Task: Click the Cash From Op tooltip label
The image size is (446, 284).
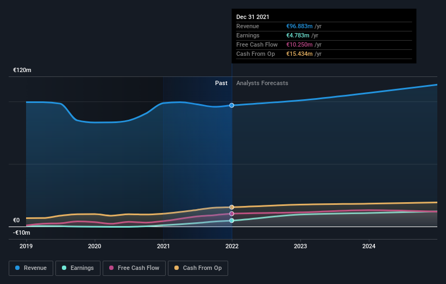Action: coord(256,54)
